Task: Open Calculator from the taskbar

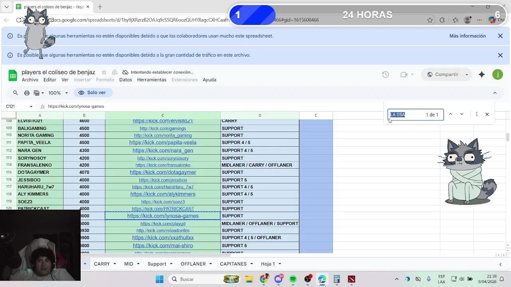Action: click(x=337, y=279)
